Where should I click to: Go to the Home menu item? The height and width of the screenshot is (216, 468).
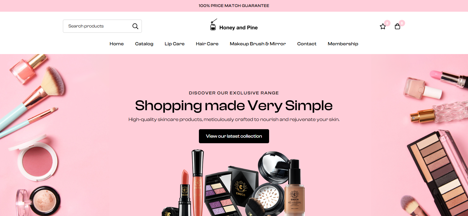117,44
